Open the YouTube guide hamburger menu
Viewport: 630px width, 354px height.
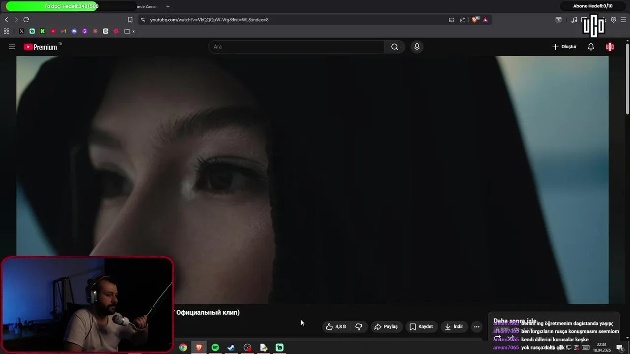(12, 47)
